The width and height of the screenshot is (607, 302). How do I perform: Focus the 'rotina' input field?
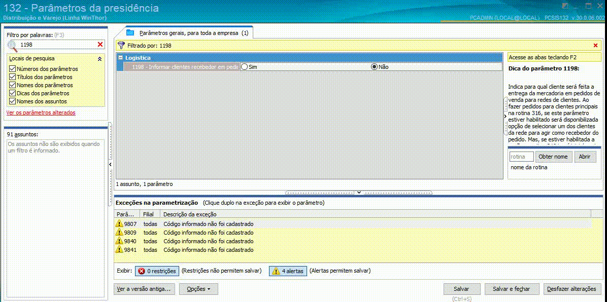[x=521, y=157]
